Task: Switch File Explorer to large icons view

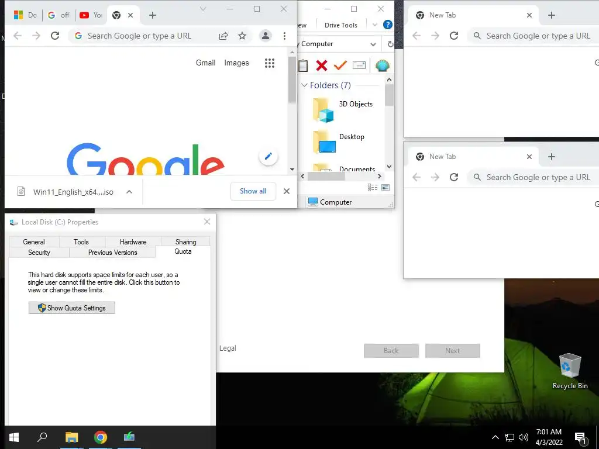Action: click(385, 187)
